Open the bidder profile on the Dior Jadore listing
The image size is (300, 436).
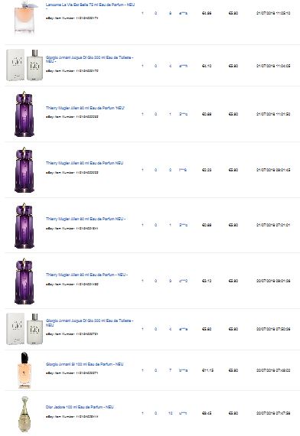coord(183,413)
